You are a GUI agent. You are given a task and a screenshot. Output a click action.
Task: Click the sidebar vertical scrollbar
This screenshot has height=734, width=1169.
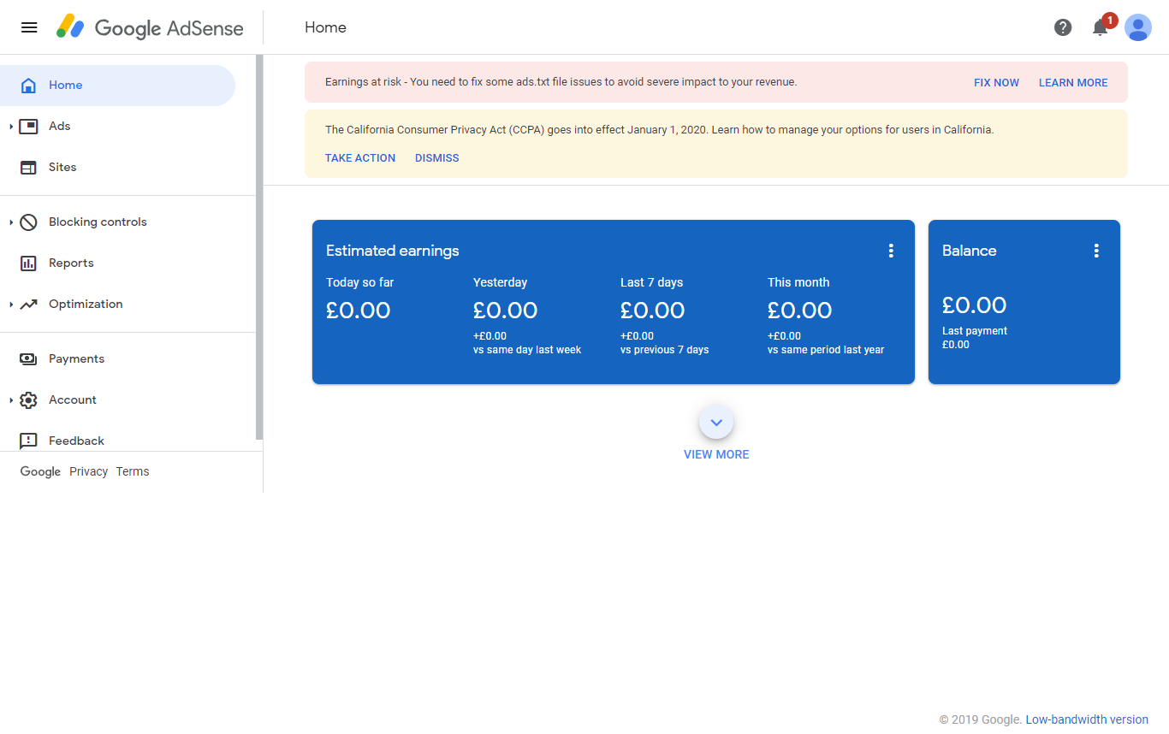click(259, 248)
